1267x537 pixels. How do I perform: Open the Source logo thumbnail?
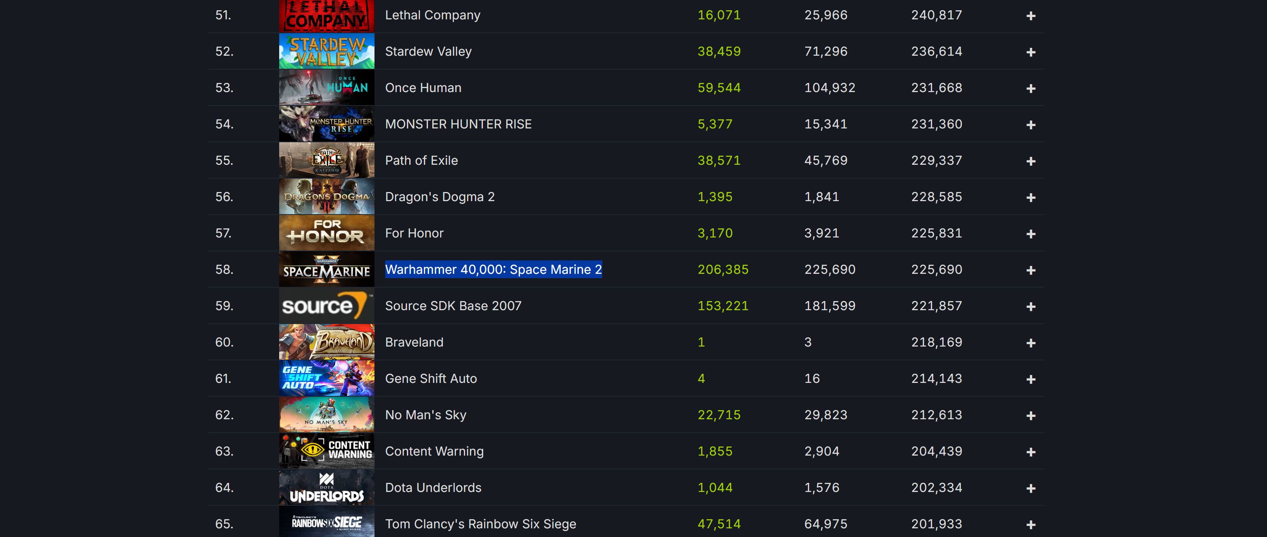click(327, 305)
